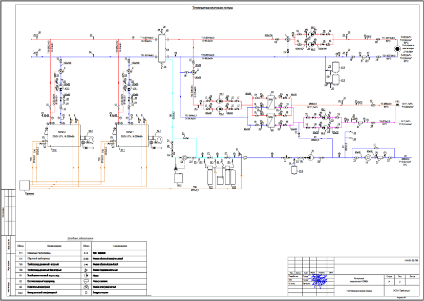Click the В1 designation in the legend

[x=21, y=275]
